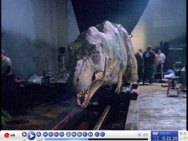Click the elapsed time display 0:22:28
This screenshot has width=188, height=141.
pyautogui.click(x=170, y=138)
